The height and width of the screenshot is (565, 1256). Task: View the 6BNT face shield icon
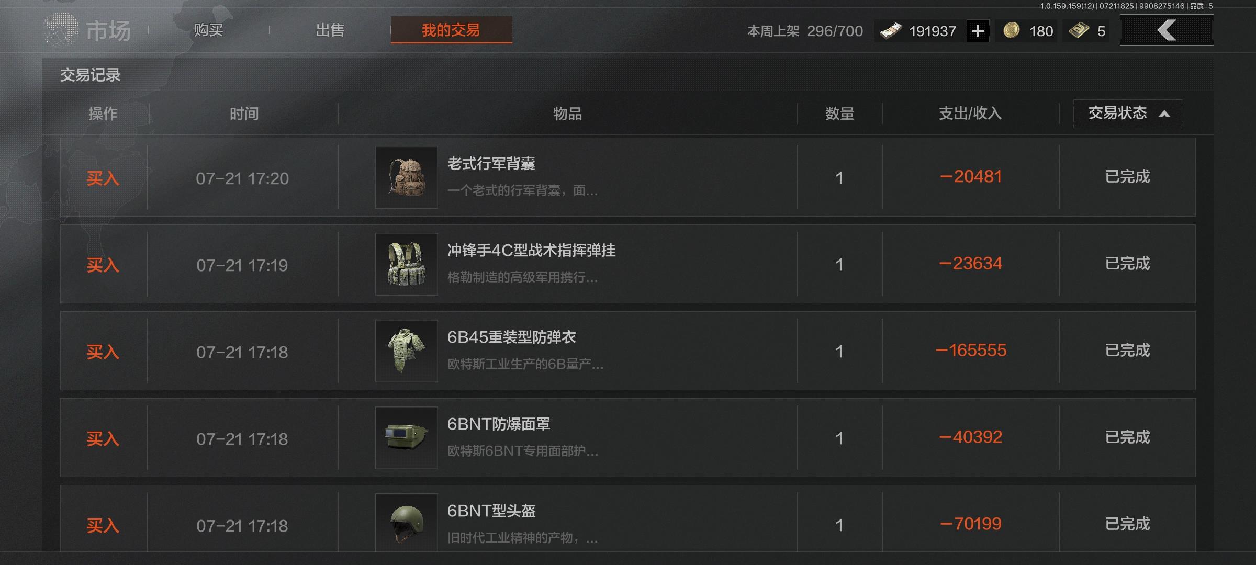tap(407, 438)
